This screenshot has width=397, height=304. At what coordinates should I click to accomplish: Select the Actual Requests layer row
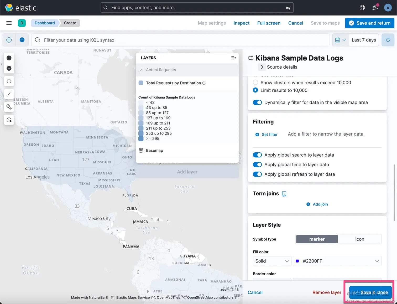[187, 70]
